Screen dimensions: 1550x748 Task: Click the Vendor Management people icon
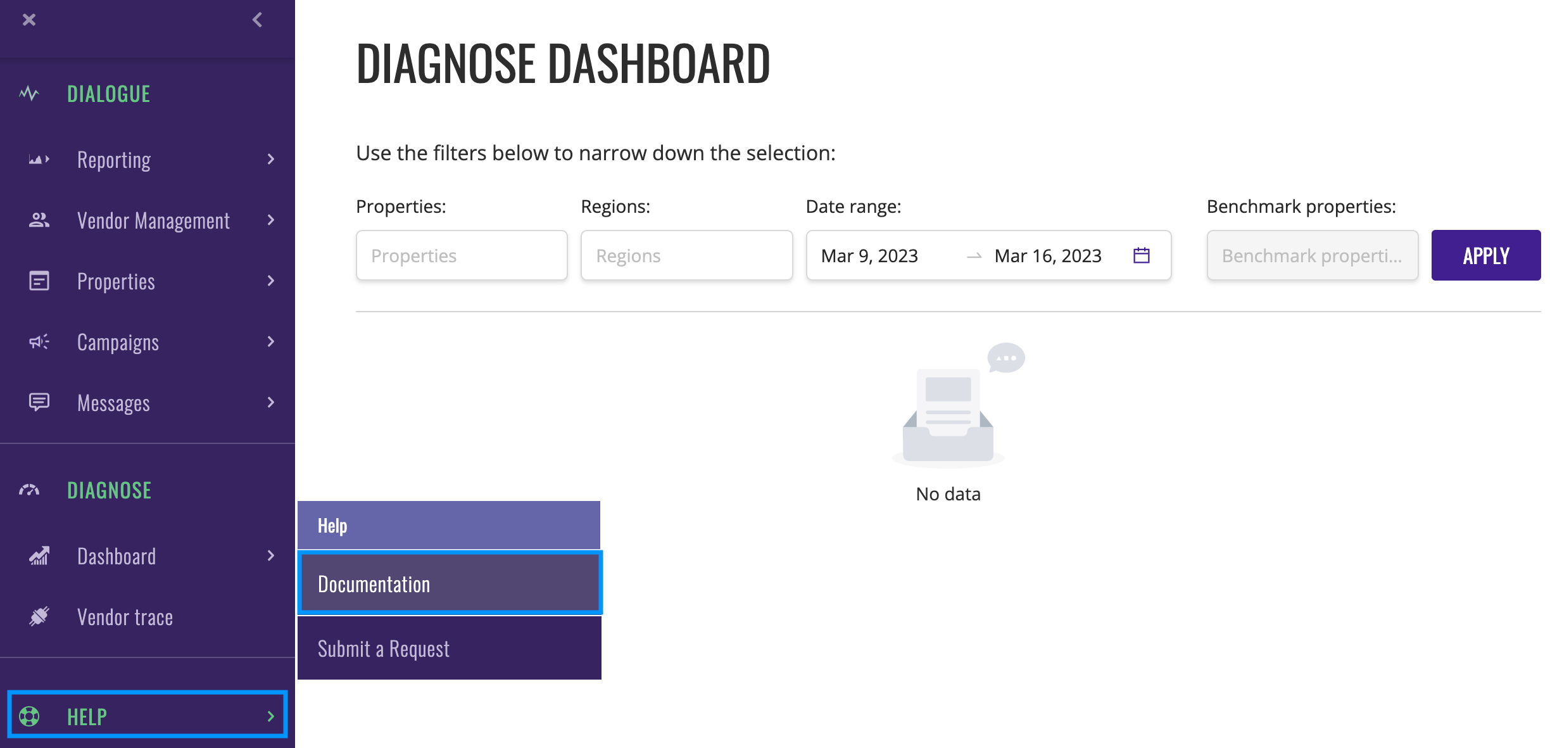click(x=39, y=220)
